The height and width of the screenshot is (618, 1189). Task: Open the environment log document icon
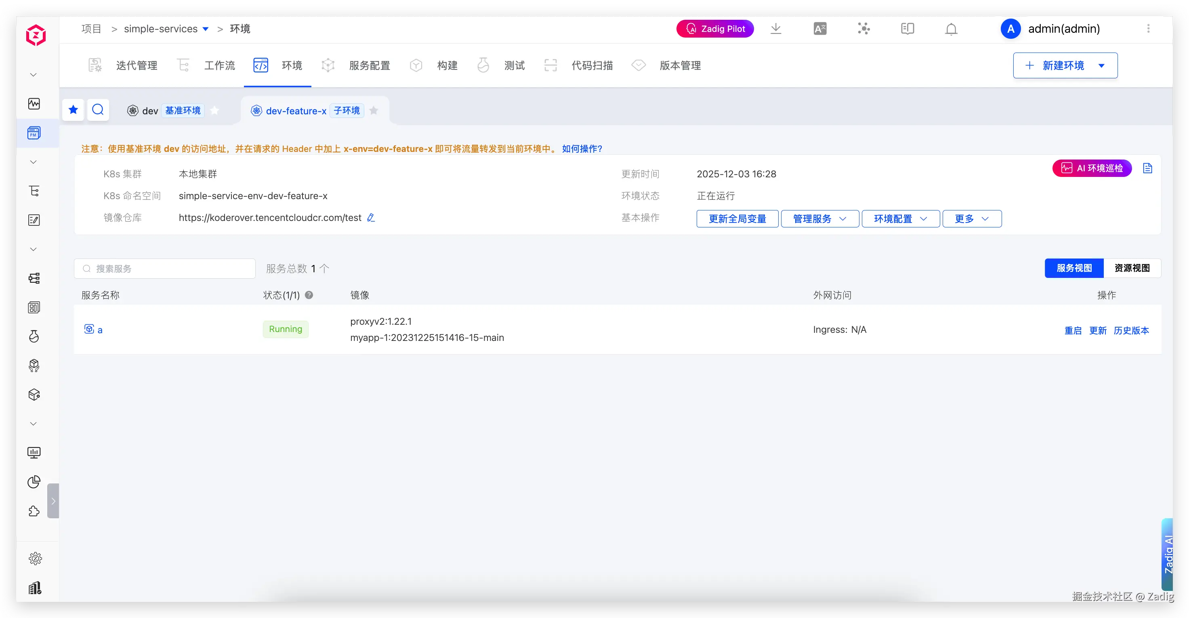click(1147, 168)
